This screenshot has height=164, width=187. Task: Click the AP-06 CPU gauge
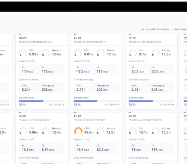23,131
